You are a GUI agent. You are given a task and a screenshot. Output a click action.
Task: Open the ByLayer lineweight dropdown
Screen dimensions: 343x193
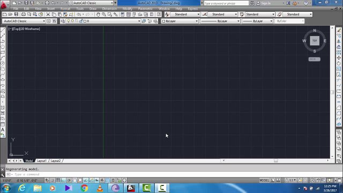coord(257,21)
